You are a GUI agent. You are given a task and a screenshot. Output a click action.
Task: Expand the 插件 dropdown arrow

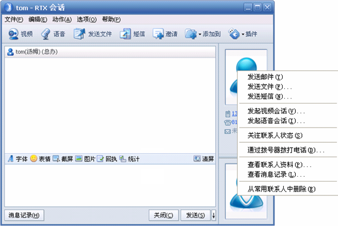click(x=243, y=34)
